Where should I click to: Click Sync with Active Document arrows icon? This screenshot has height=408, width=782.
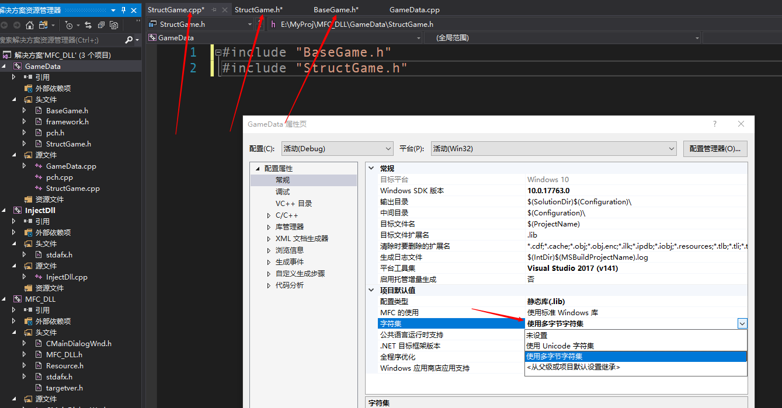(x=88, y=25)
